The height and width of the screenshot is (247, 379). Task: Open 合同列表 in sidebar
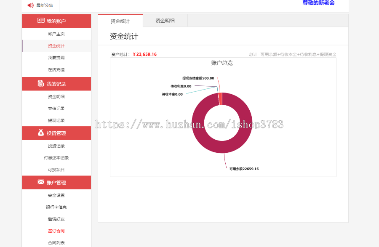click(56, 243)
